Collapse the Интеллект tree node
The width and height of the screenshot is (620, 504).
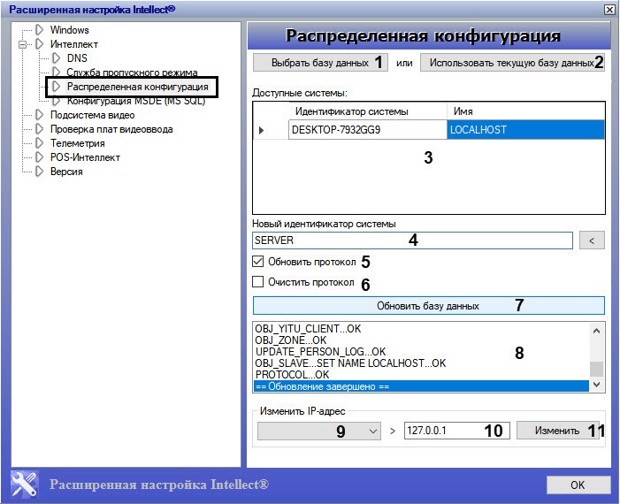[24, 44]
